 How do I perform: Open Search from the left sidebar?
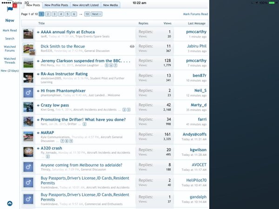pos(10,39)
